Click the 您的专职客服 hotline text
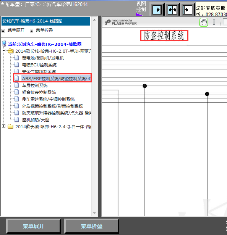This screenshot has height=235, width=227. [211, 11]
